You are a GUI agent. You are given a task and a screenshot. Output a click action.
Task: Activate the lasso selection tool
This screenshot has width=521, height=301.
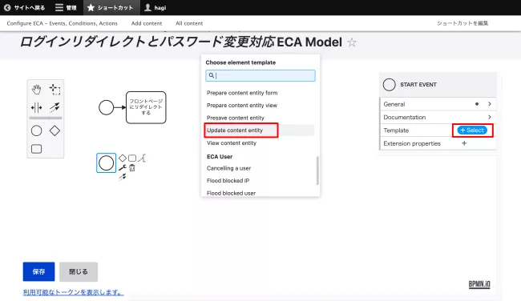point(55,90)
